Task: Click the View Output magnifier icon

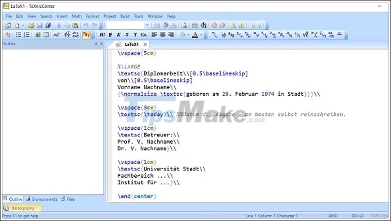Action: pyautogui.click(x=184, y=26)
